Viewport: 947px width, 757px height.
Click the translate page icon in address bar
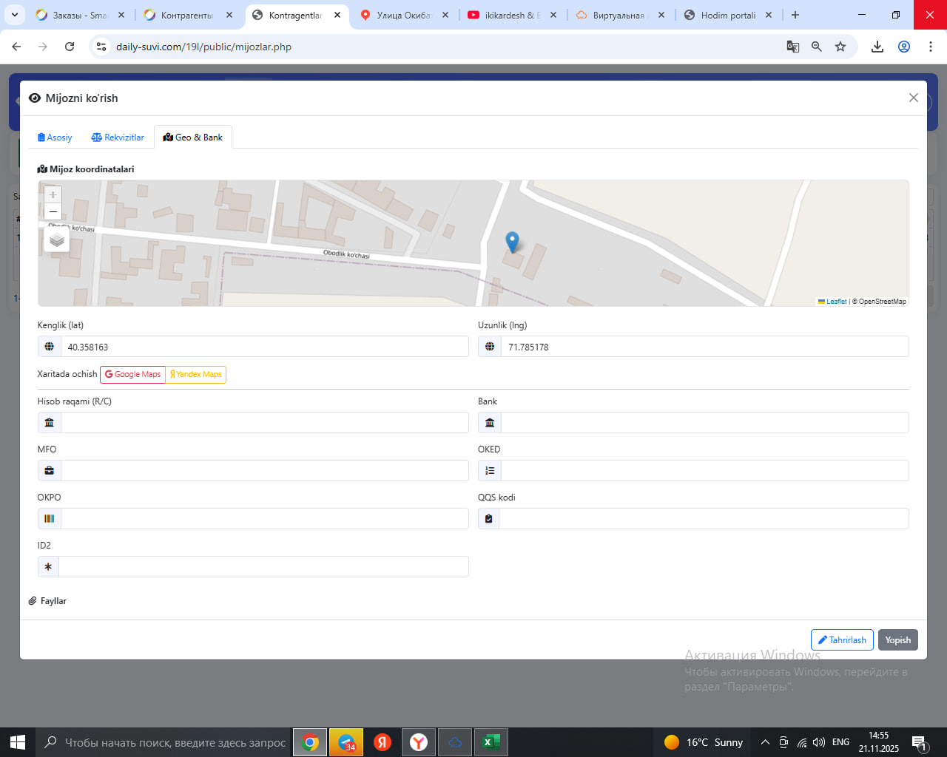pos(793,47)
